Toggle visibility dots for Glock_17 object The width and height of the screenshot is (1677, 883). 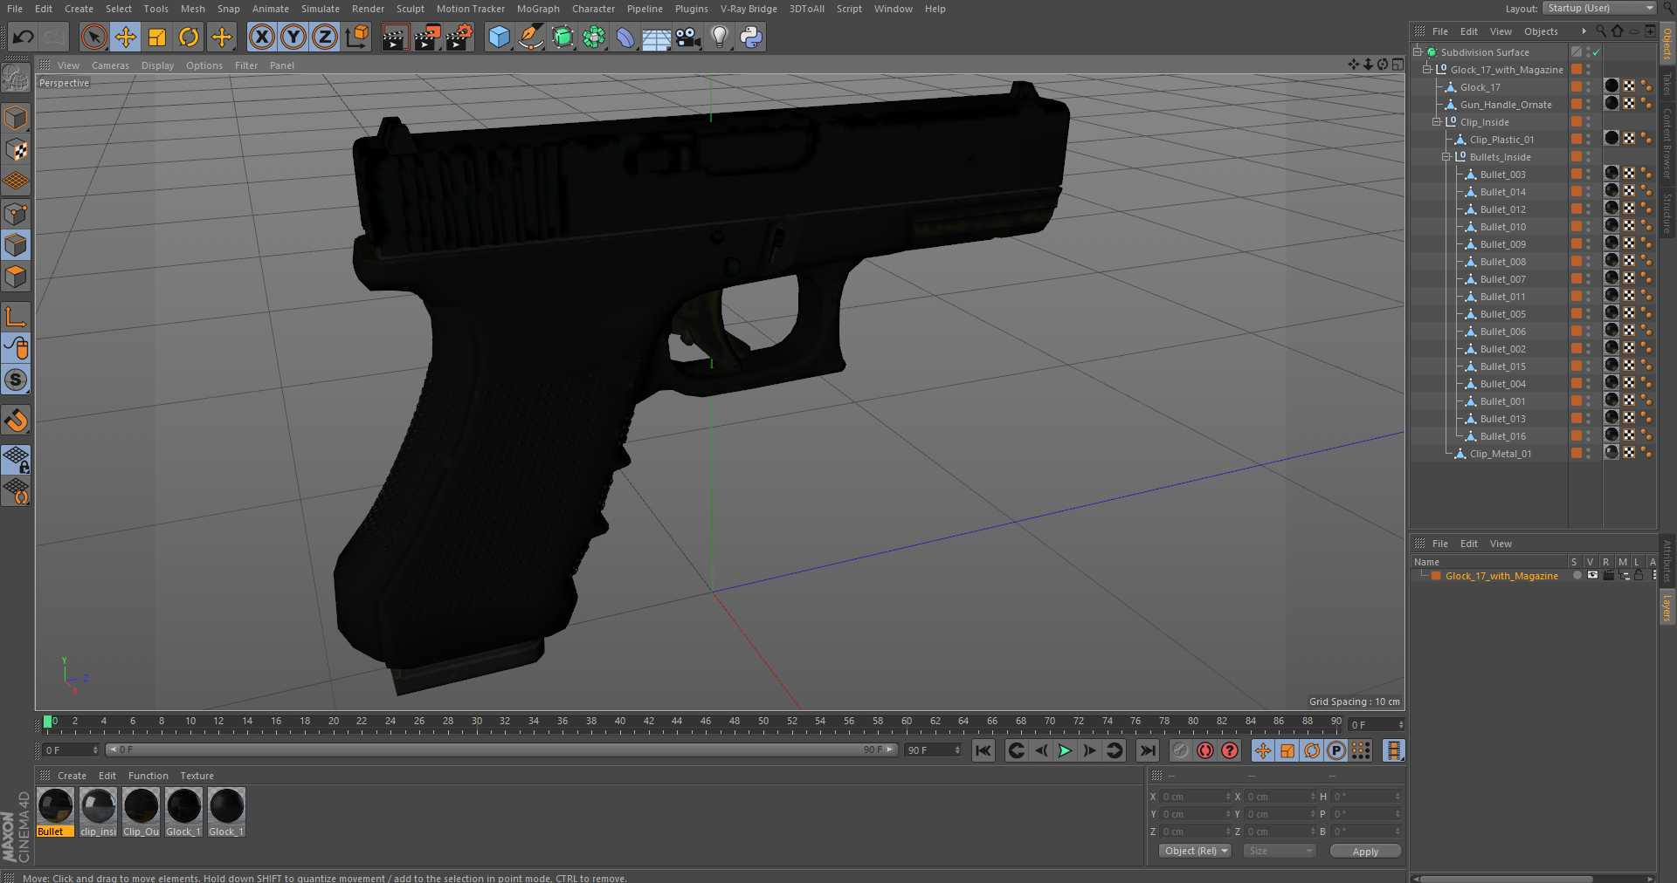[x=1589, y=87]
